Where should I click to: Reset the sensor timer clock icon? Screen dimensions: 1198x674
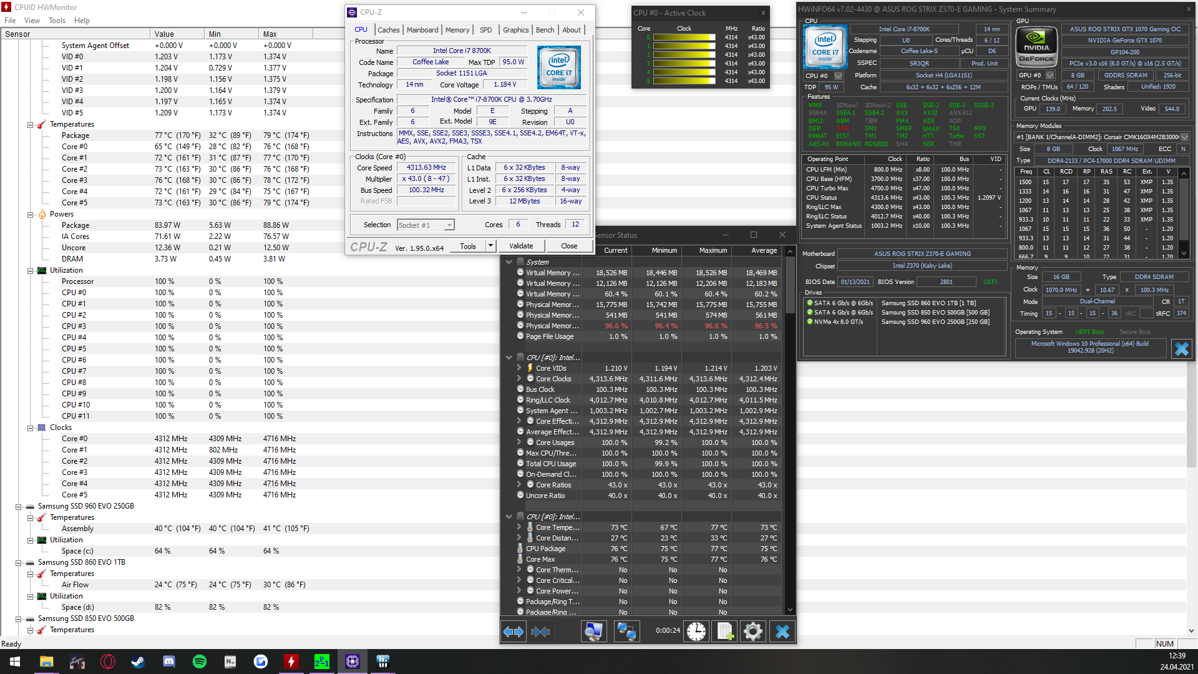click(x=696, y=632)
